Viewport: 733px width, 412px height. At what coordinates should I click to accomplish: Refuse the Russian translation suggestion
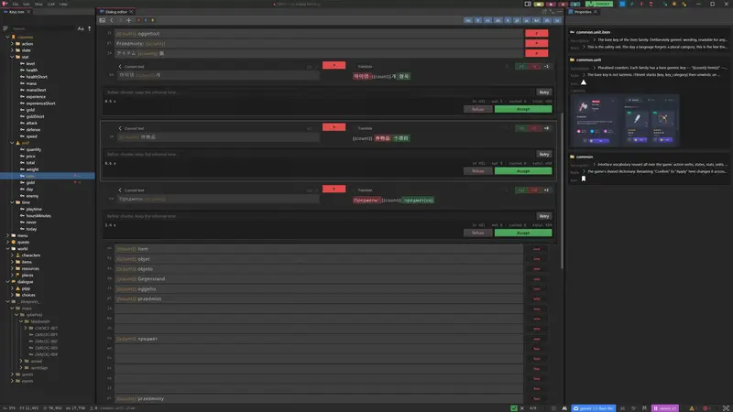point(477,233)
